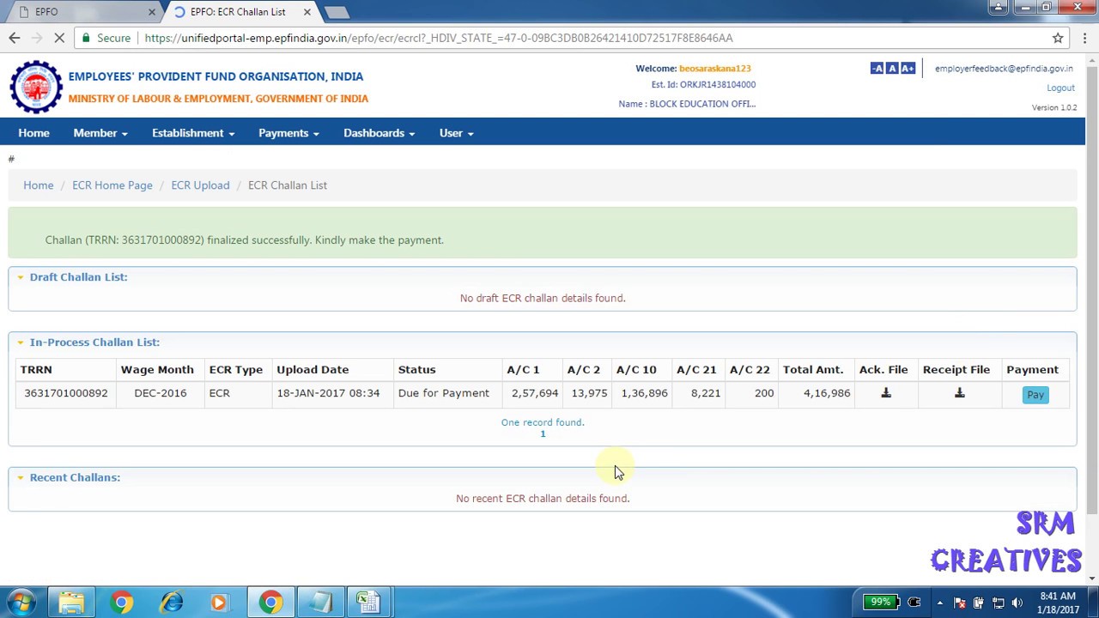Increase font size with A+ button
The height and width of the screenshot is (618, 1099).
908,68
